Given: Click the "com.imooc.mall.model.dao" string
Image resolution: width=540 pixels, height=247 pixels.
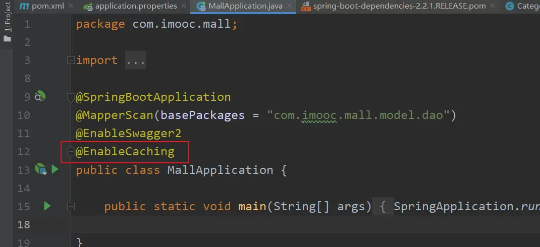Looking at the screenshot, I should click(x=358, y=115).
